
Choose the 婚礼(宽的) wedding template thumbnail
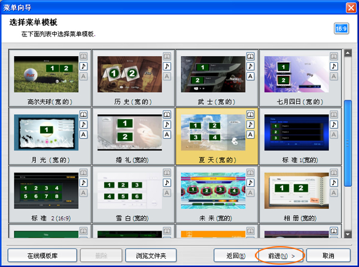pos(130,133)
